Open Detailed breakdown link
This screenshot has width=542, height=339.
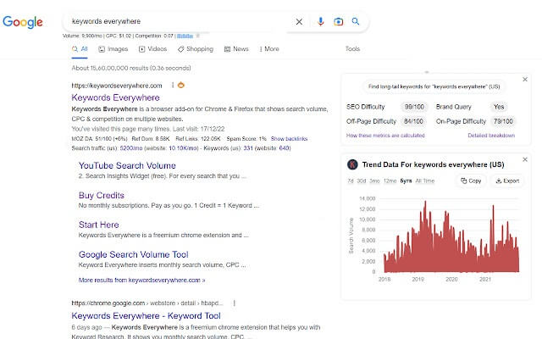coord(491,136)
